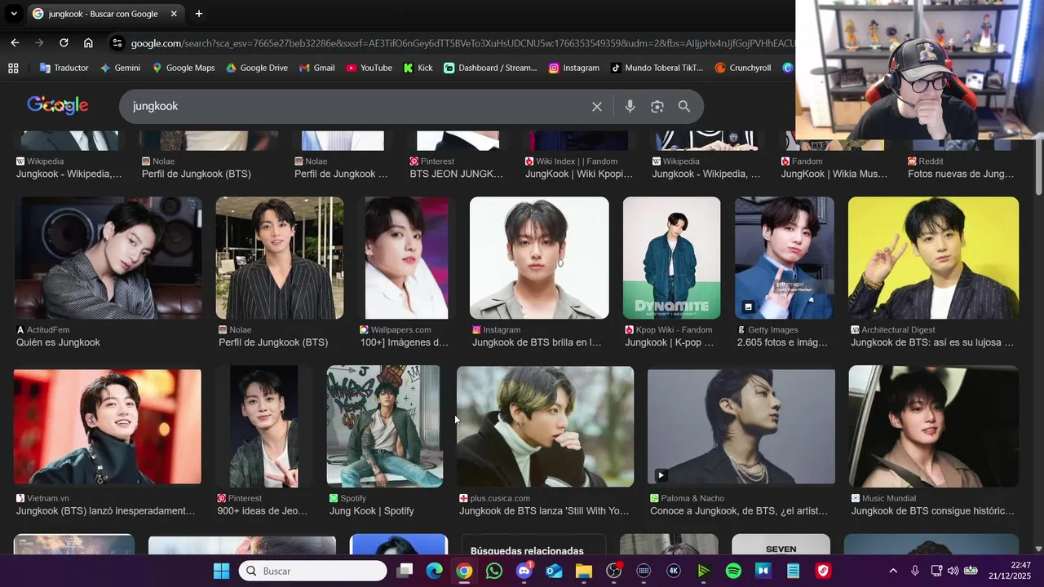Click the magnifying glass search button
The height and width of the screenshot is (587, 1044).
(x=684, y=107)
